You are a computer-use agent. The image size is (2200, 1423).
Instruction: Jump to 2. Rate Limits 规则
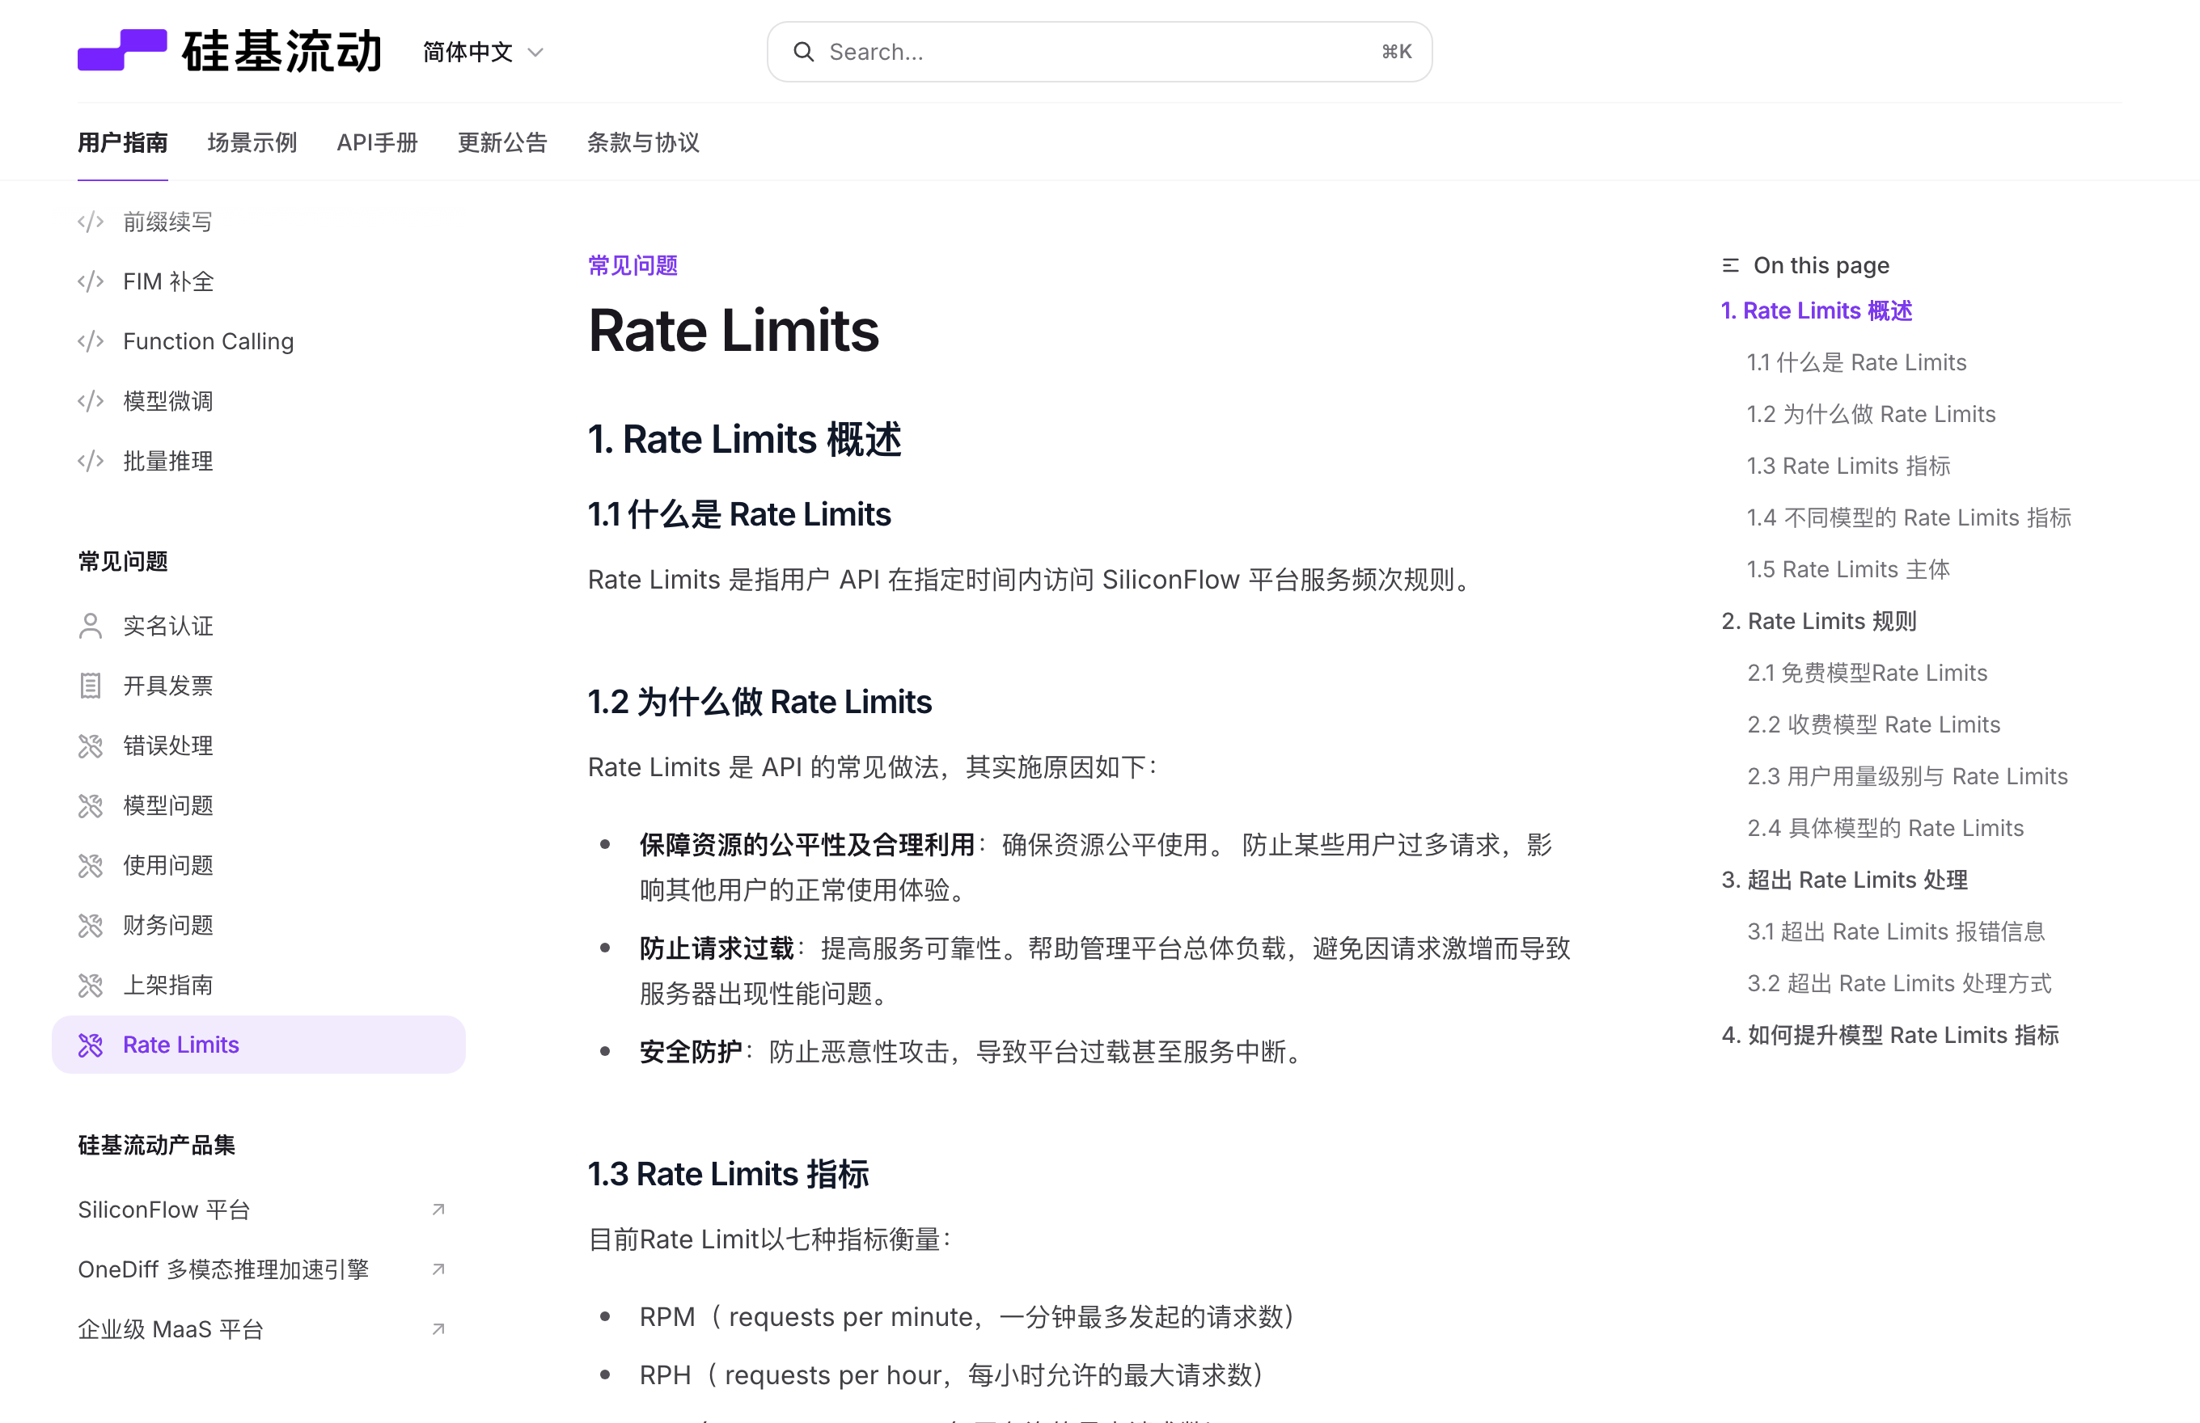pos(1819,621)
